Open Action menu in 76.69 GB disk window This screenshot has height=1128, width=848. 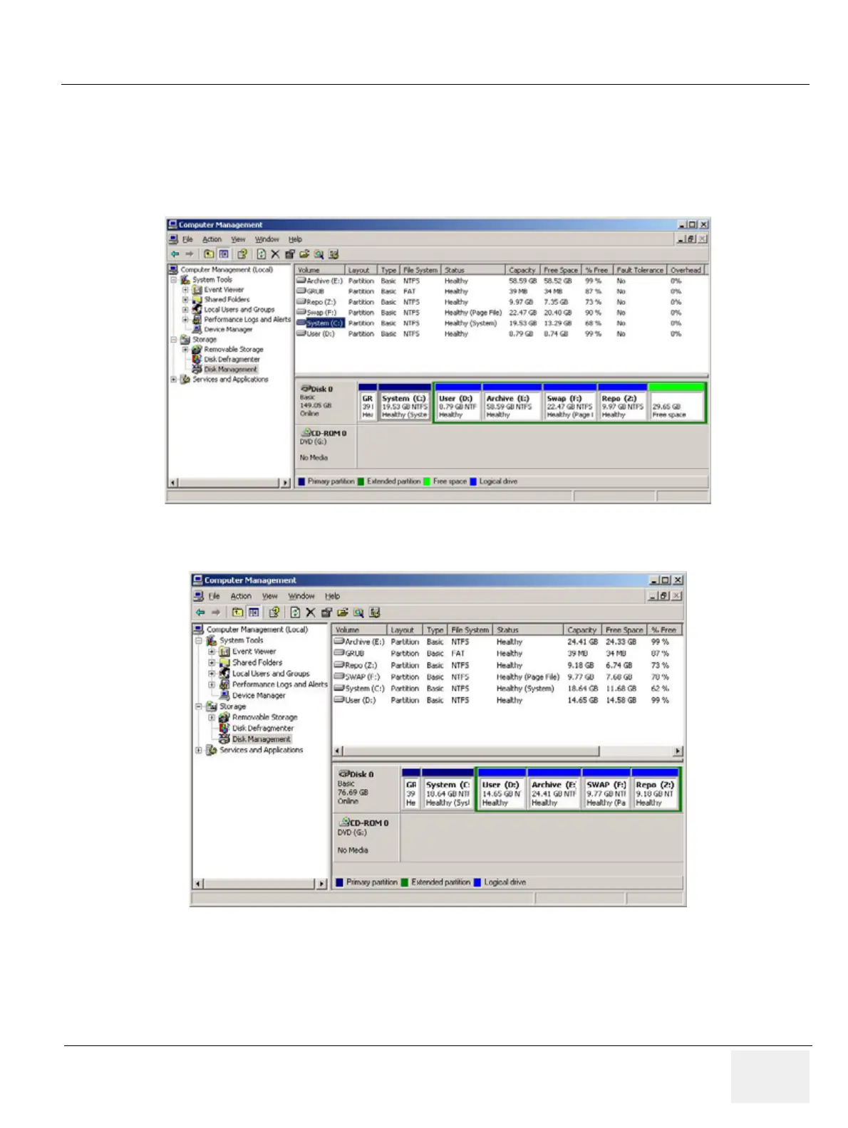(x=241, y=596)
